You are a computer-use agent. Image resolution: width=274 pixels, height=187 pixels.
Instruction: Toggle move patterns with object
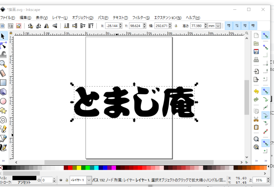pyautogui.click(x=253, y=26)
